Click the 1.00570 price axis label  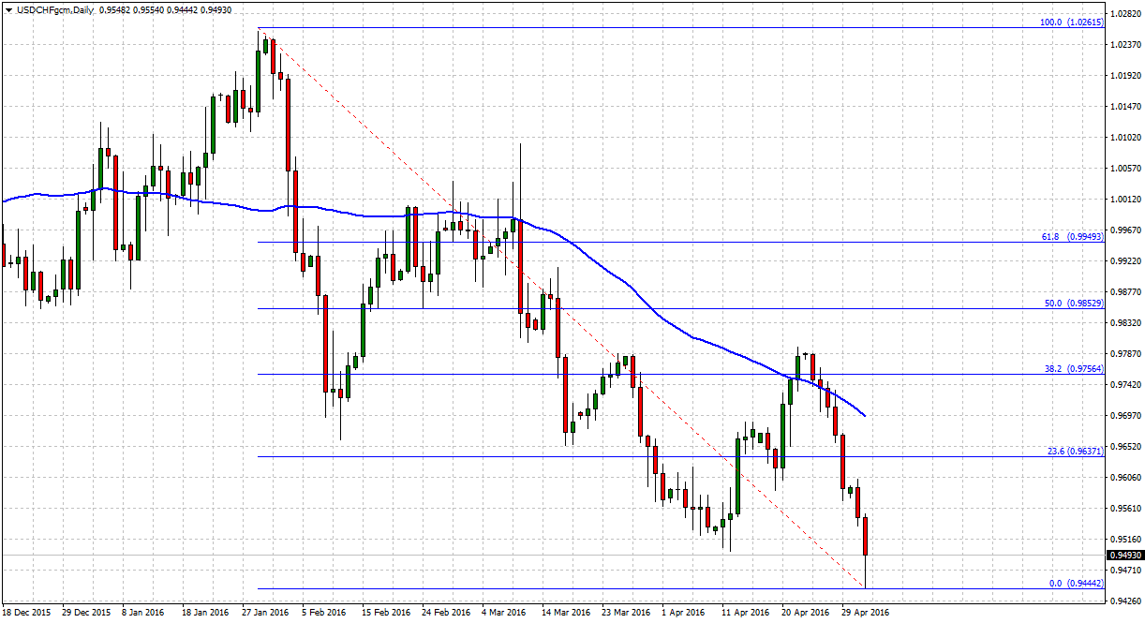[x=1124, y=169]
